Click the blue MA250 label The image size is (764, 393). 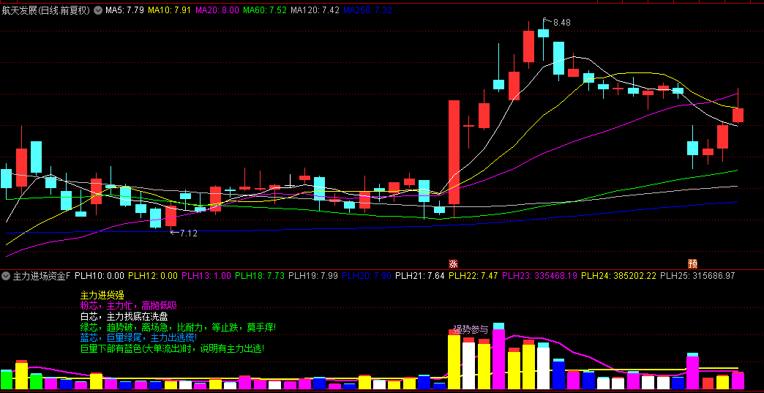point(367,10)
